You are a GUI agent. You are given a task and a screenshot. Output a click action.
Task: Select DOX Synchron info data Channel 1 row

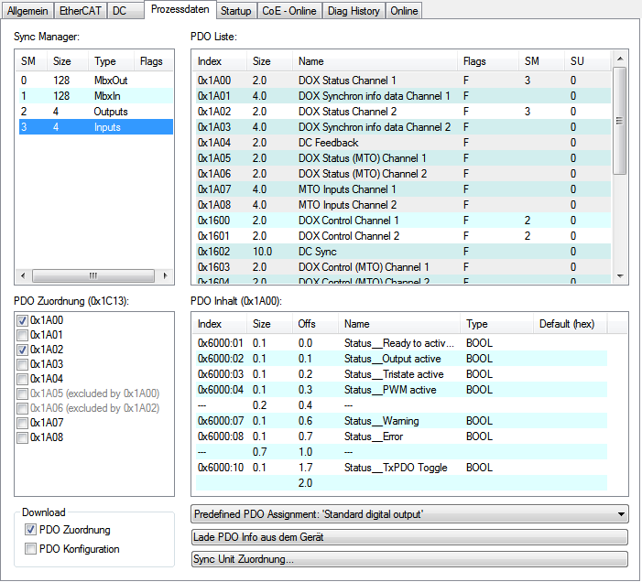403,96
